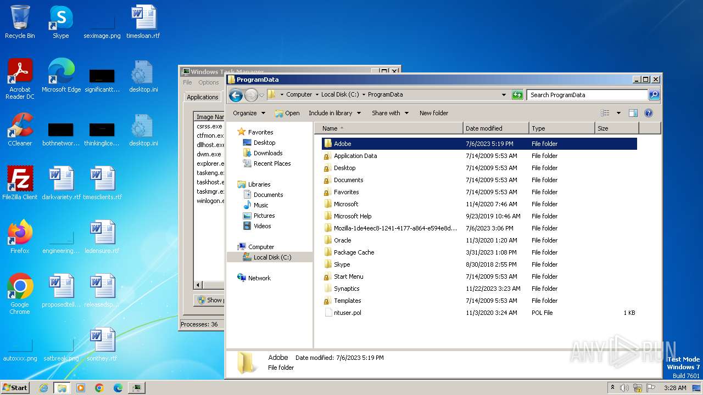Sort by the Size column header
Screen dimensions: 703x395
point(617,128)
